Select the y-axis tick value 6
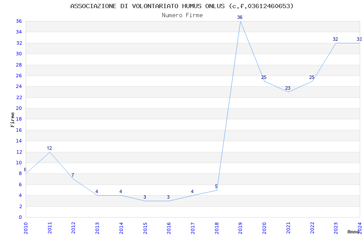This screenshot has height=236, width=364. click(x=21, y=185)
